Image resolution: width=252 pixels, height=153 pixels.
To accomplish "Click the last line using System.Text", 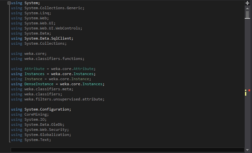I will [31, 140].
